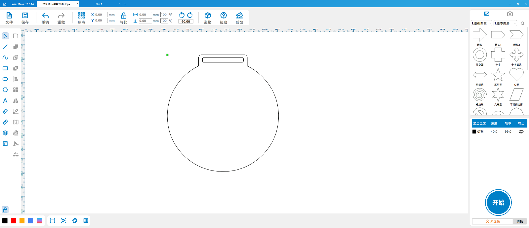Click the 切换 connection switch button
The height and width of the screenshot is (228, 529).
tap(520, 221)
